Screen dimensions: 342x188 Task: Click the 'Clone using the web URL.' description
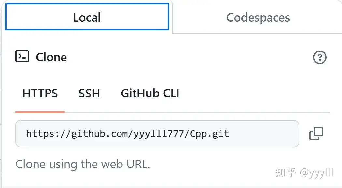(x=83, y=164)
